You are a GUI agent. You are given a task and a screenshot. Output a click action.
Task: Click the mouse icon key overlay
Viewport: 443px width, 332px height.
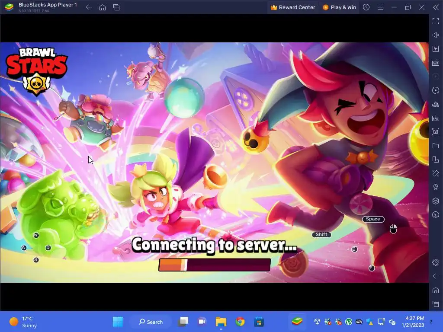(x=393, y=229)
